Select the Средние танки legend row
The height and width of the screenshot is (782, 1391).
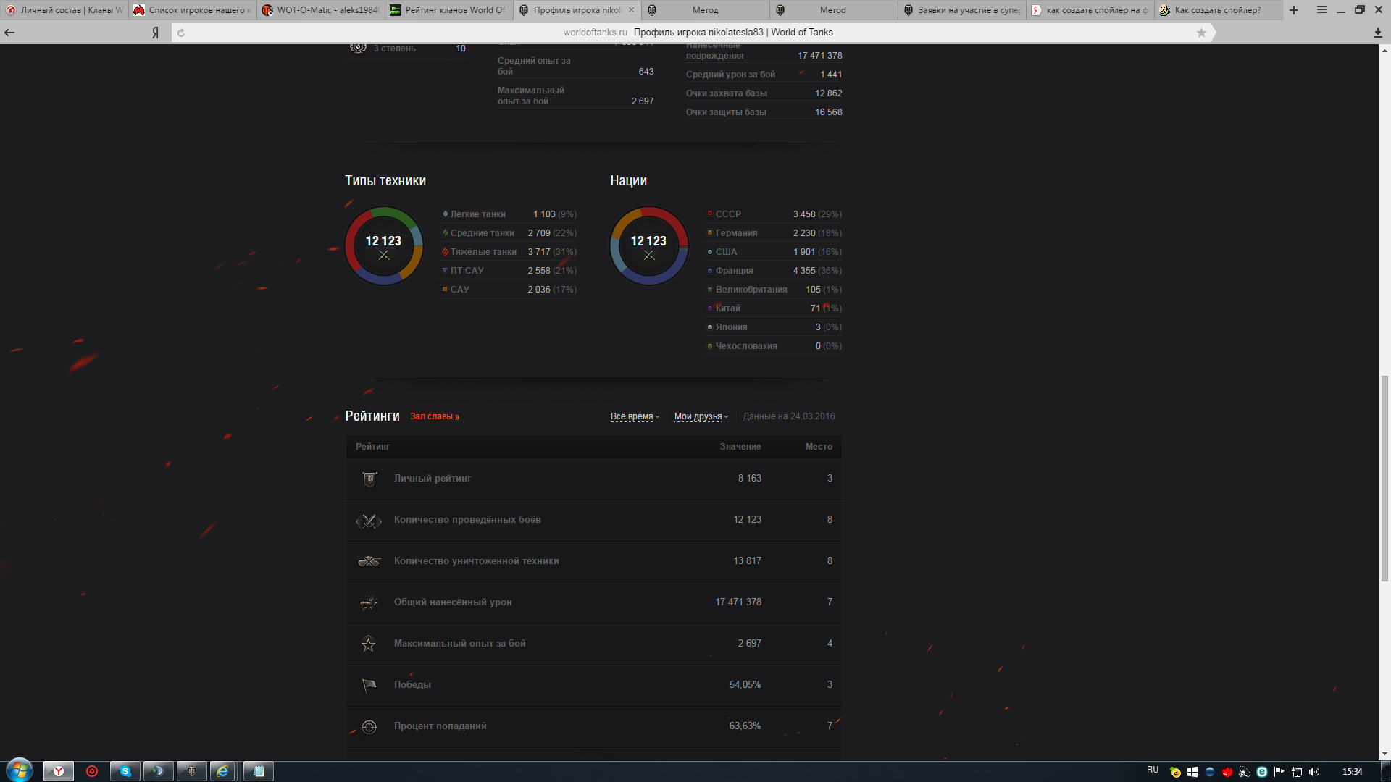[x=509, y=233]
